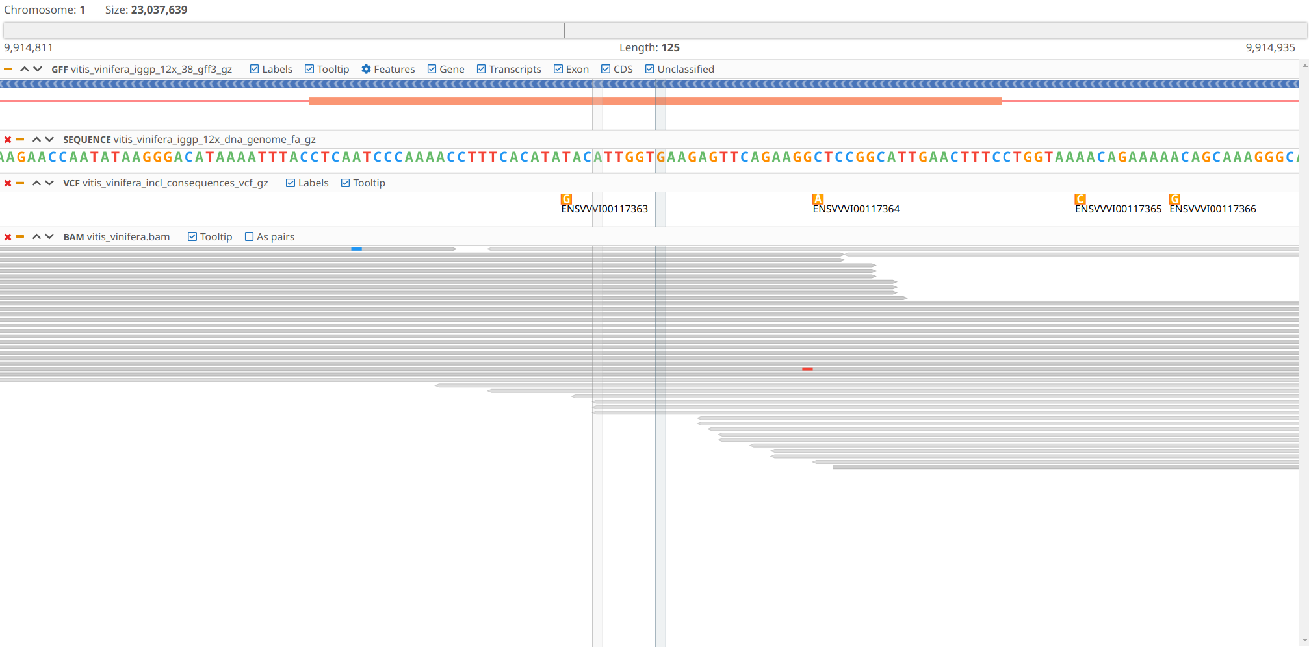This screenshot has height=647, width=1309.
Task: Click the ENSVVVI00117366 variant label
Action: (x=1212, y=209)
